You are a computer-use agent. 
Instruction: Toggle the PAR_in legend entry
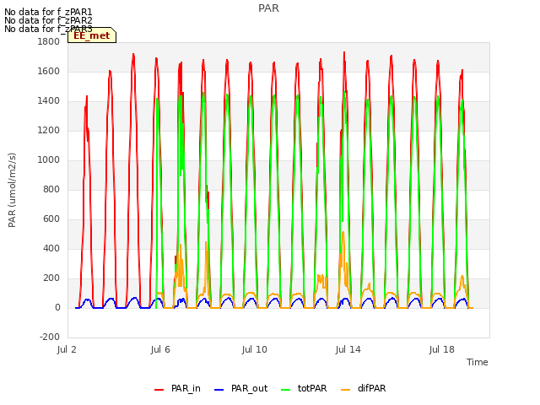click(177, 388)
